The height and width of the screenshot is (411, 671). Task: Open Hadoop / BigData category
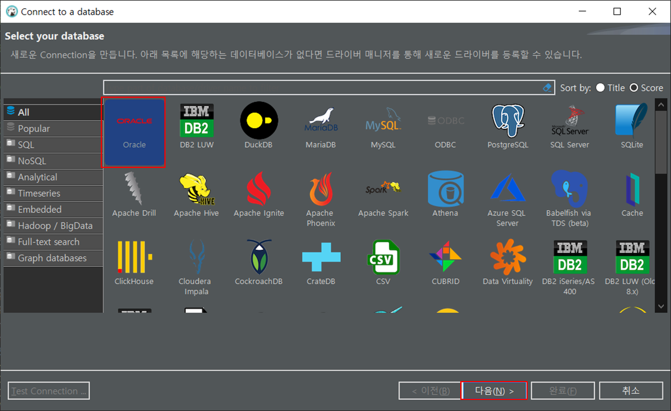point(53,225)
